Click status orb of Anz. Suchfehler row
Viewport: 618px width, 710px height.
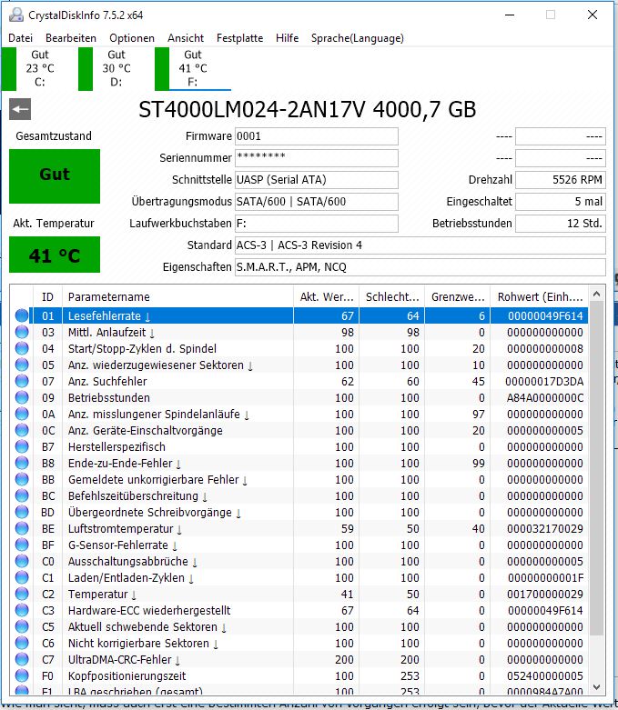(21, 381)
